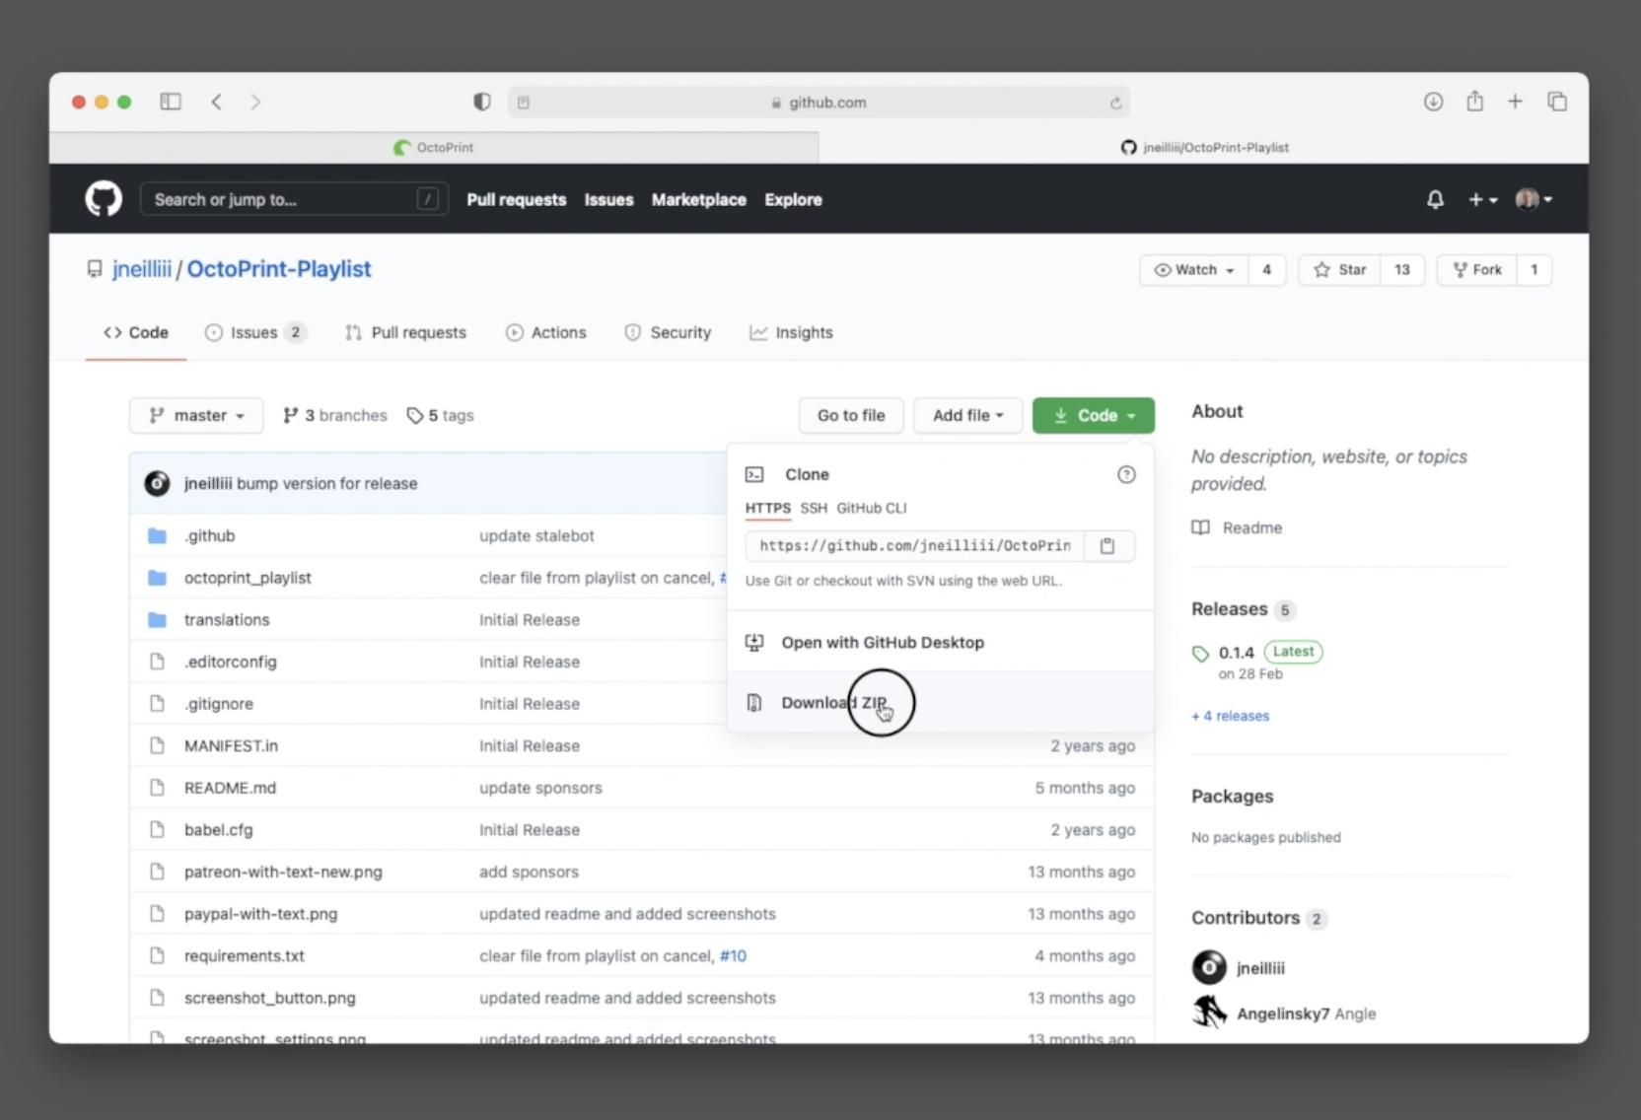Open Explore in top navigation
Screen dimensions: 1641x1120
(x=793, y=199)
